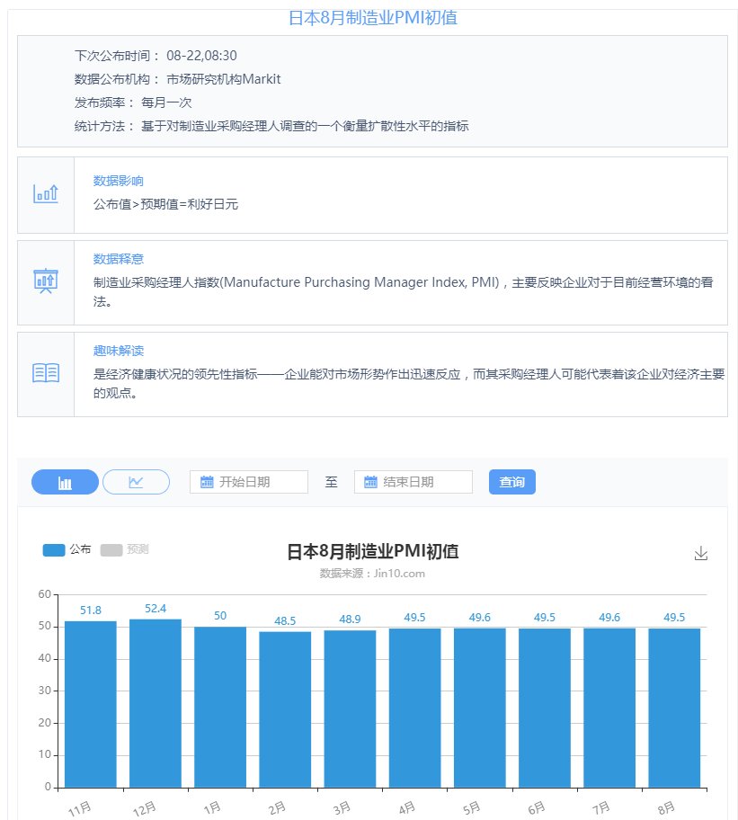This screenshot has width=738, height=820.
Task: Click the 11月 bar with value 51.8
Action: point(91,704)
